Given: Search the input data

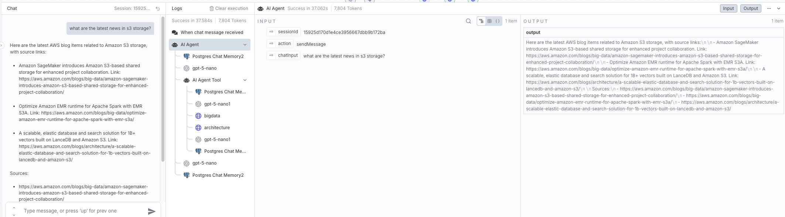Looking at the screenshot, I should (468, 21).
